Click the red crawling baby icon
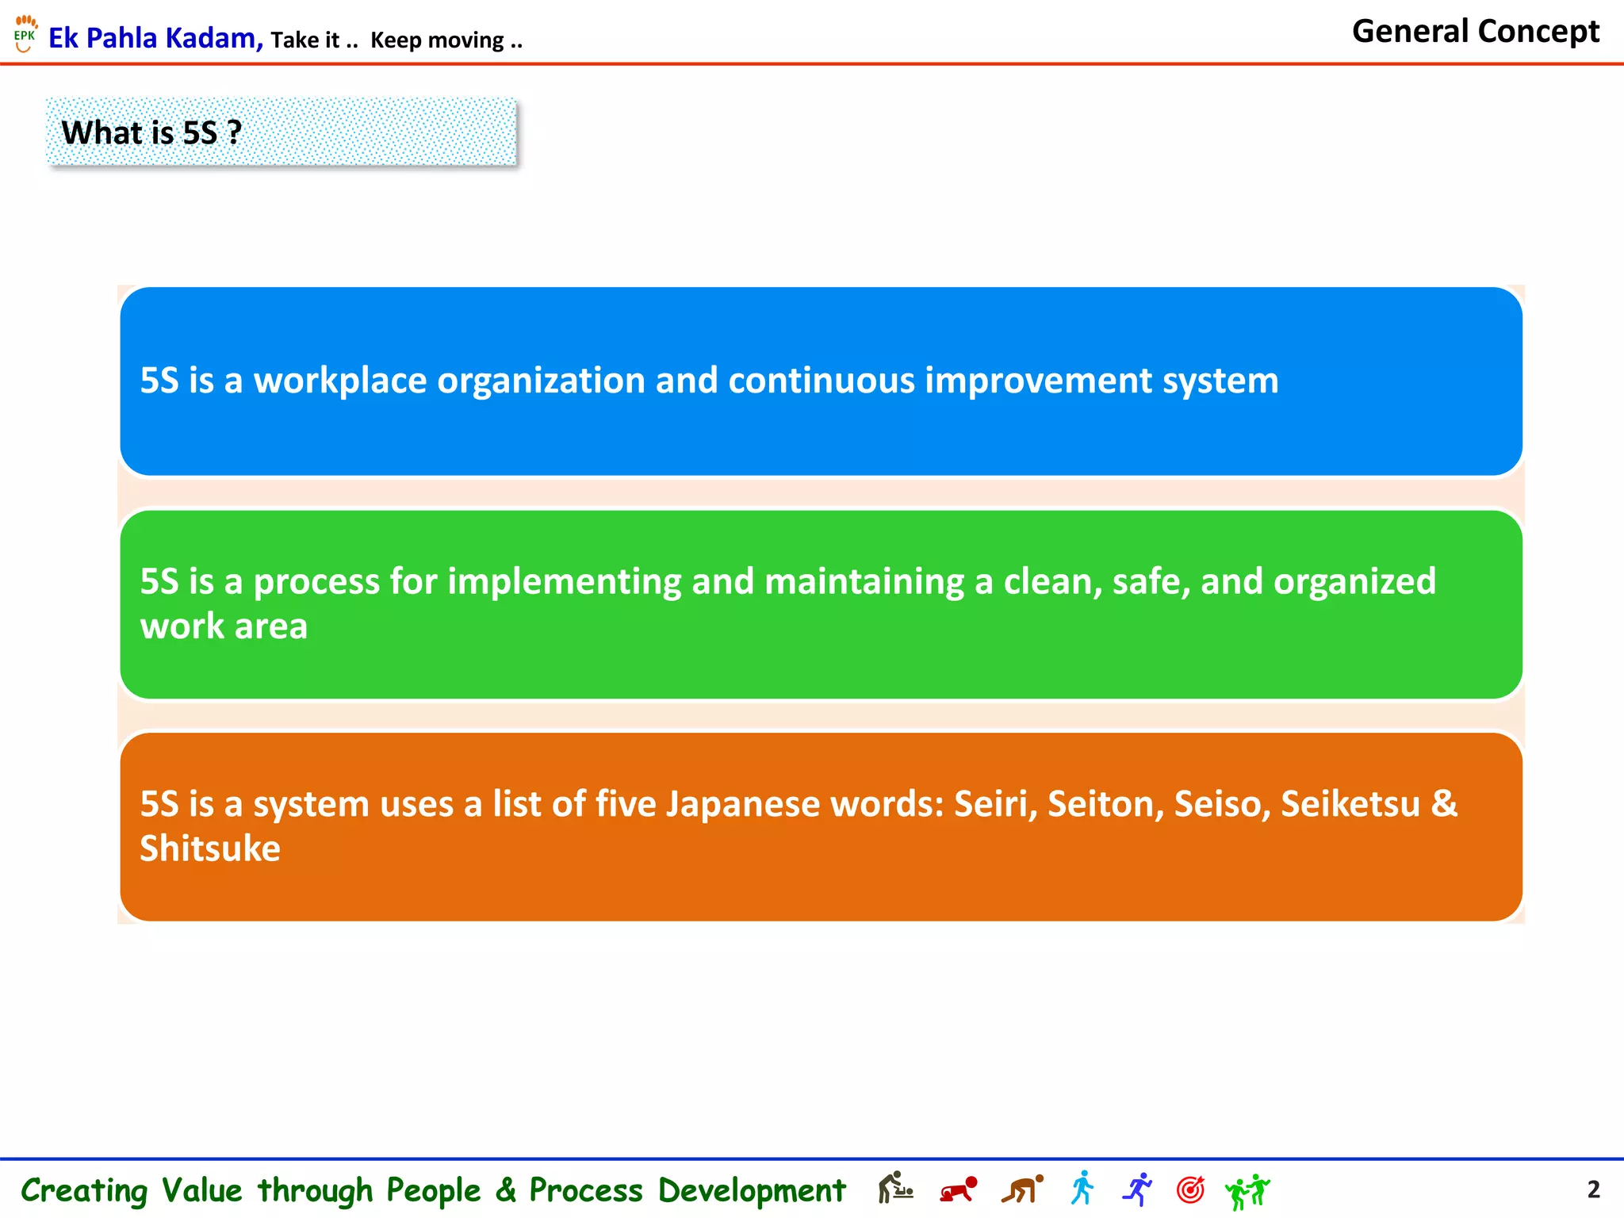The image size is (1624, 1218). click(958, 1189)
